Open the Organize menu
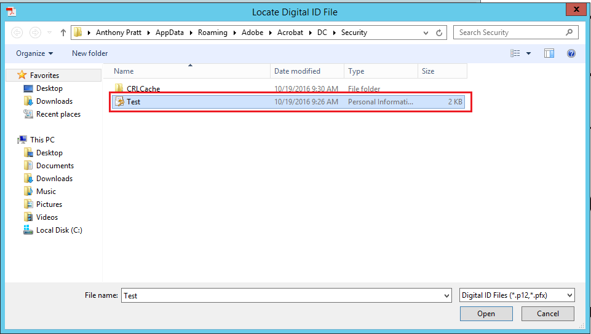This screenshot has width=591, height=334. [x=34, y=53]
